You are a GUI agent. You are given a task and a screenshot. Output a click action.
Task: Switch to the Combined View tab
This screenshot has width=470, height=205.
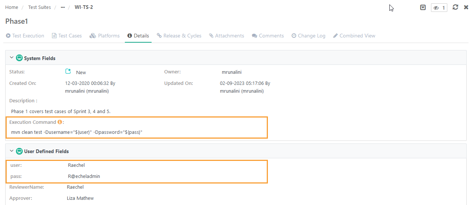354,36
